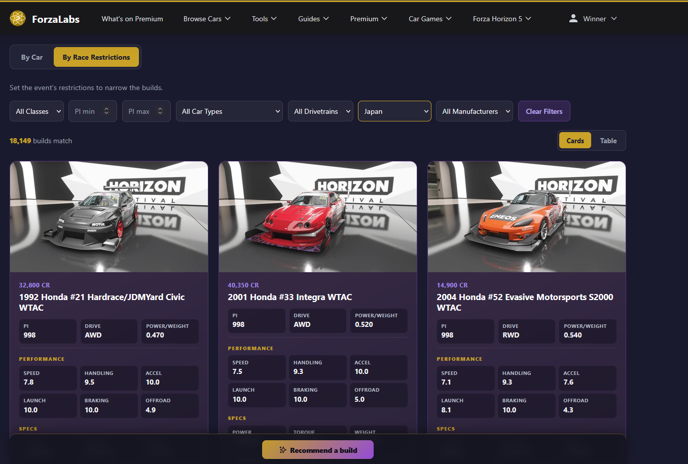This screenshot has width=688, height=464.
Task: Click the Clear Filters button
Action: pyautogui.click(x=544, y=111)
